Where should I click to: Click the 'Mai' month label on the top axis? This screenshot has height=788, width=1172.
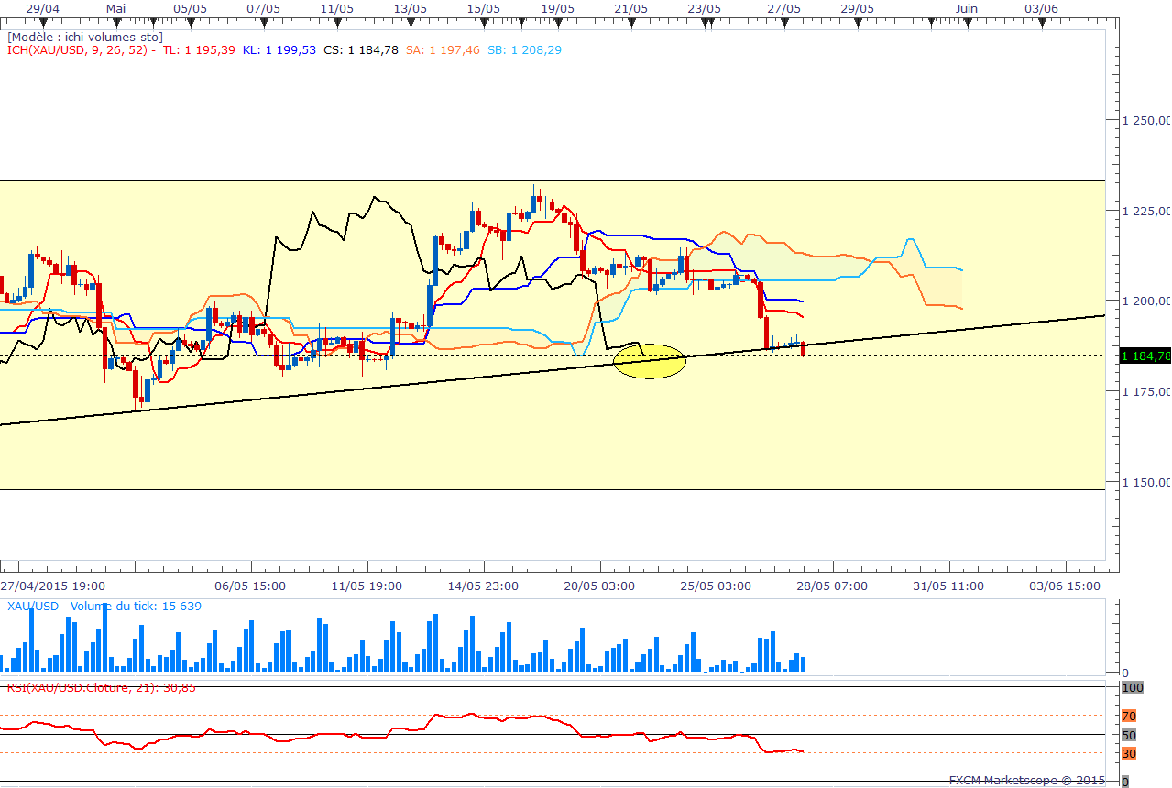116,7
